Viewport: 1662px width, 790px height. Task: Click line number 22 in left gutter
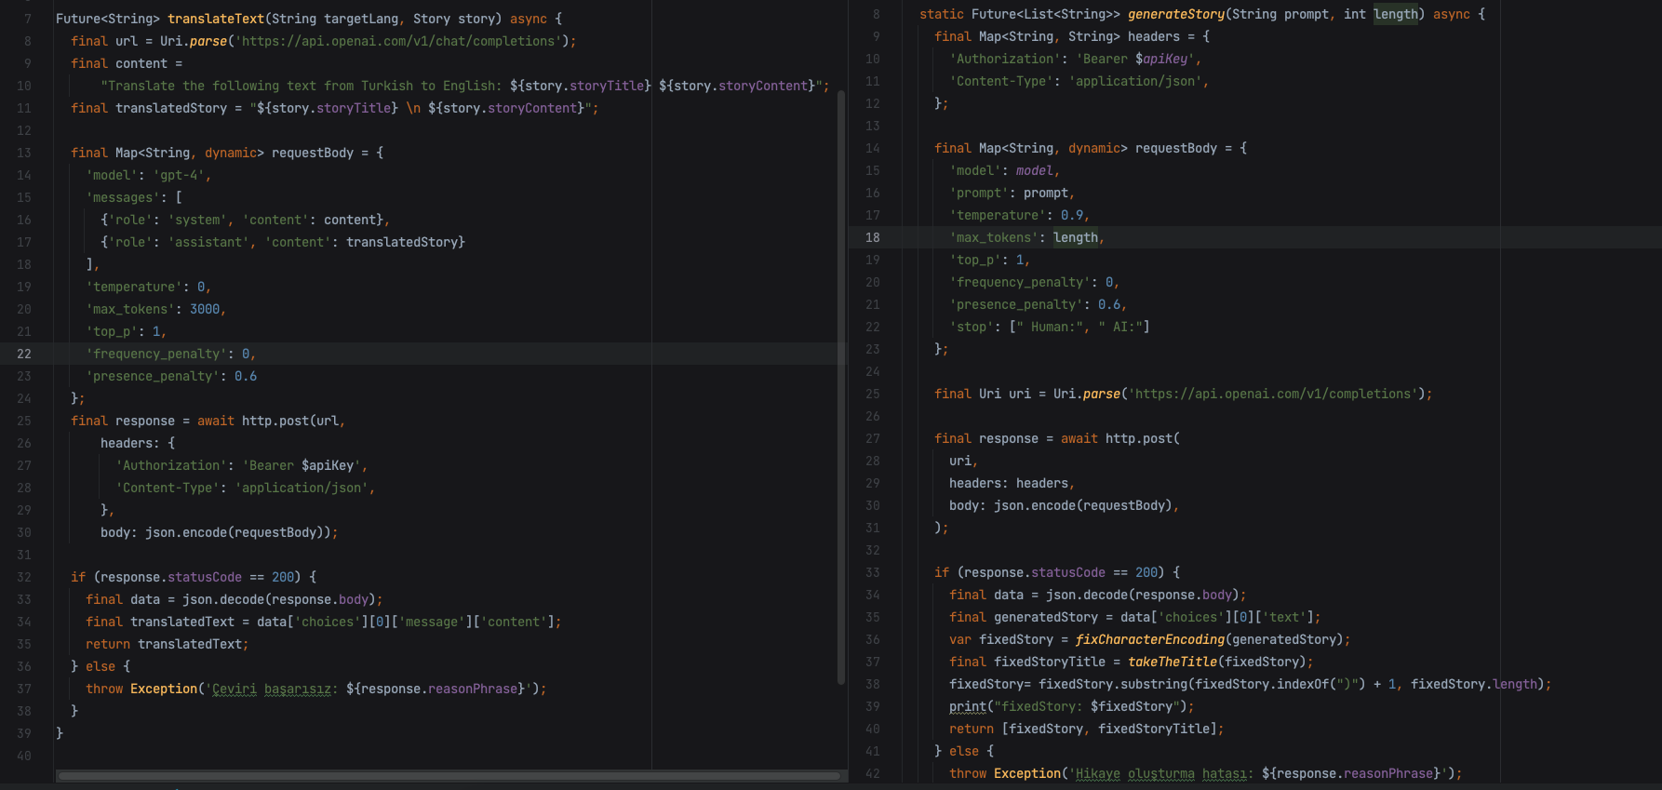pos(24,354)
